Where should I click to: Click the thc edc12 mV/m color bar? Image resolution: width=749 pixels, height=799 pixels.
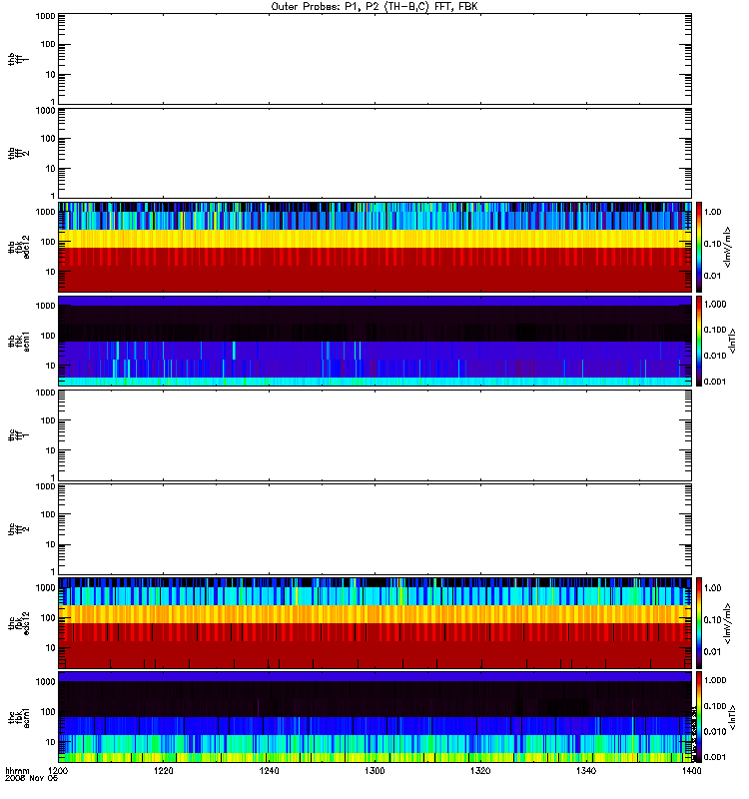pyautogui.click(x=699, y=623)
